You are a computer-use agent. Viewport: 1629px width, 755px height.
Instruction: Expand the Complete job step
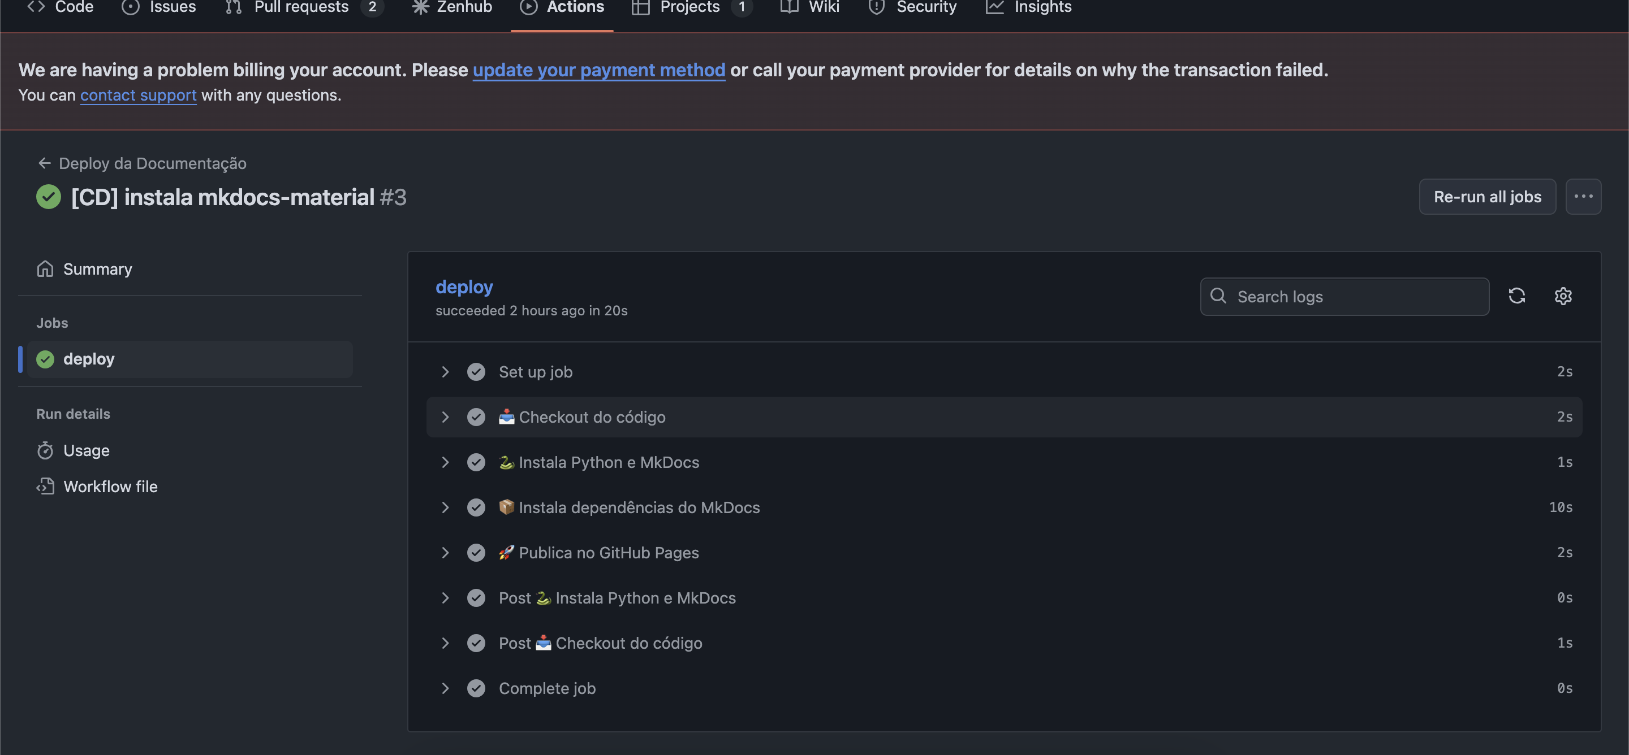pos(445,688)
